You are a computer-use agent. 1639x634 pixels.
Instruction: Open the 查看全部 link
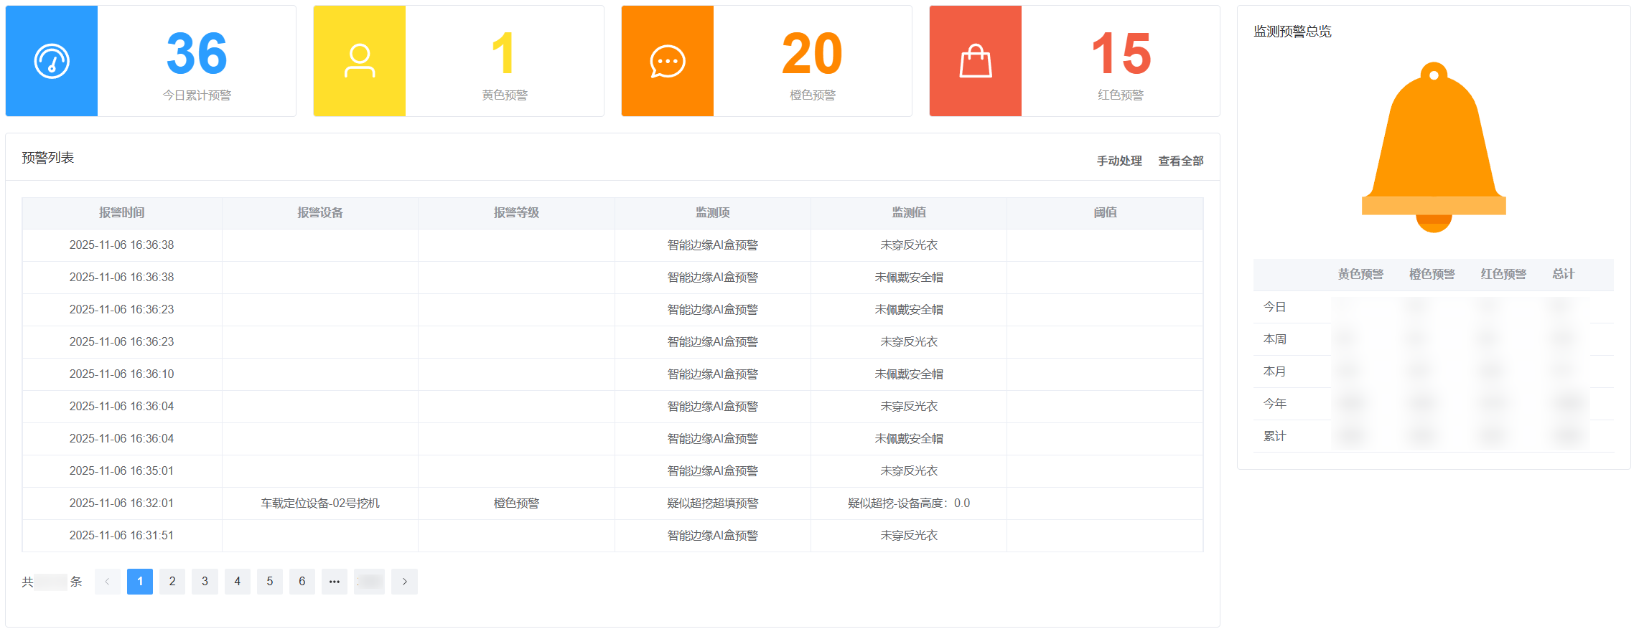tap(1180, 161)
